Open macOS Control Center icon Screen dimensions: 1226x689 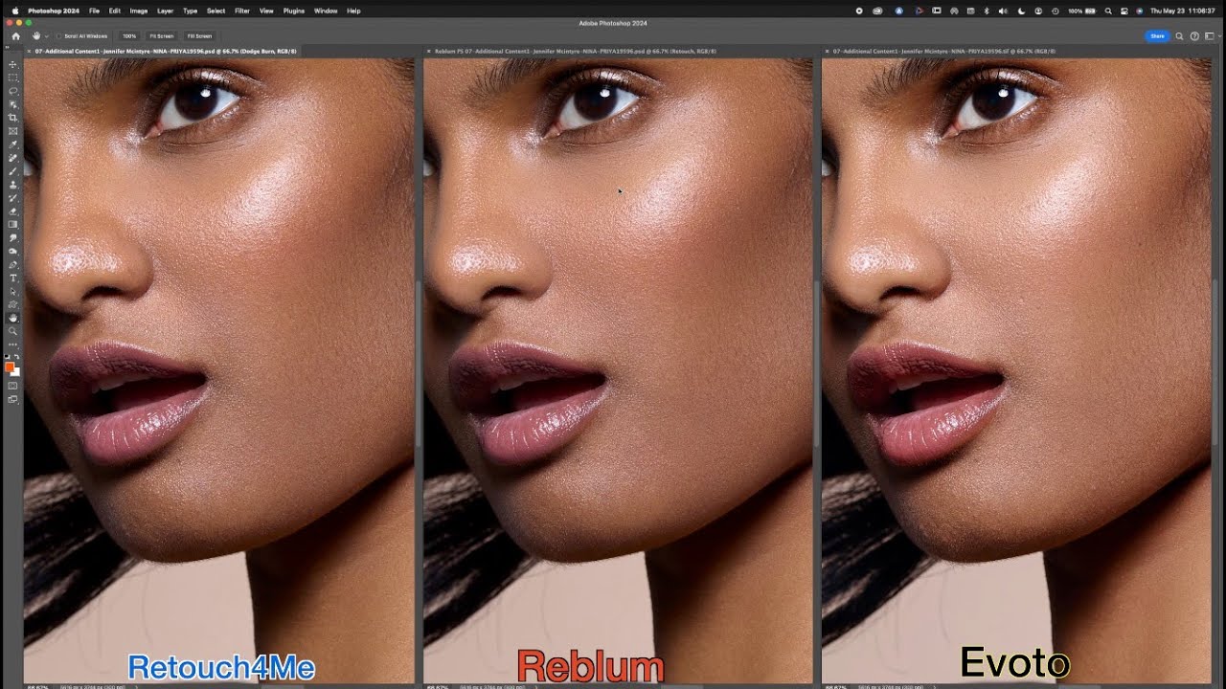[x=1124, y=11]
